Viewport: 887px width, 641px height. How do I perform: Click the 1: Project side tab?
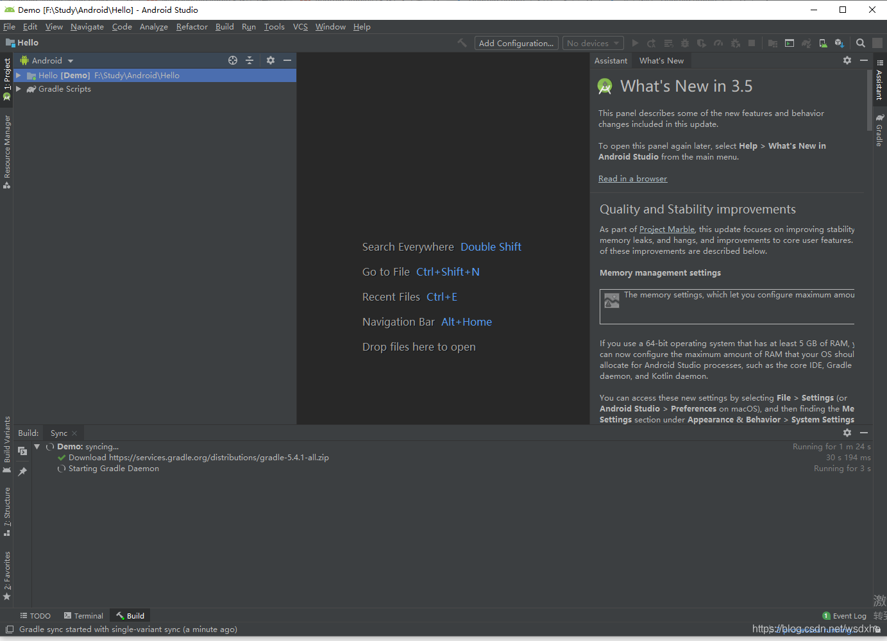click(x=7, y=79)
